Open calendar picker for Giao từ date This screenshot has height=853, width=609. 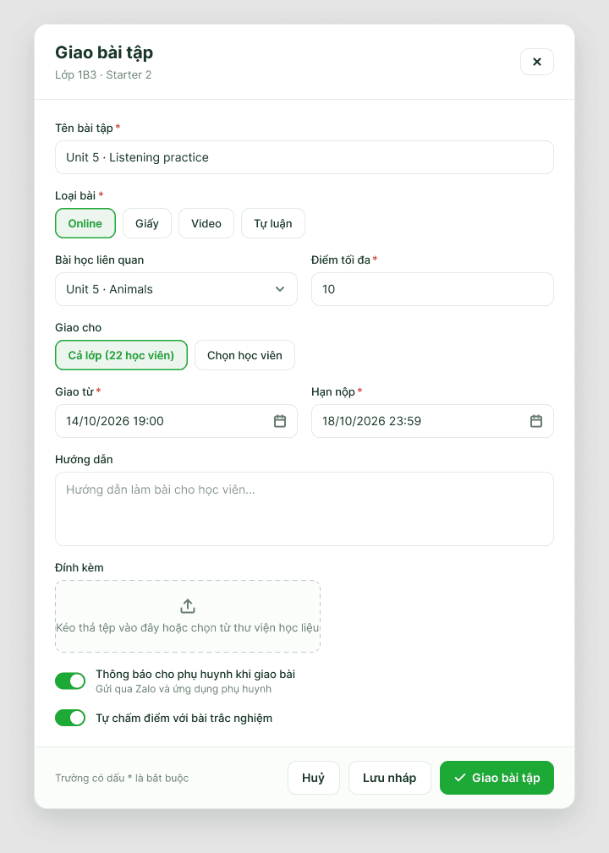(280, 421)
